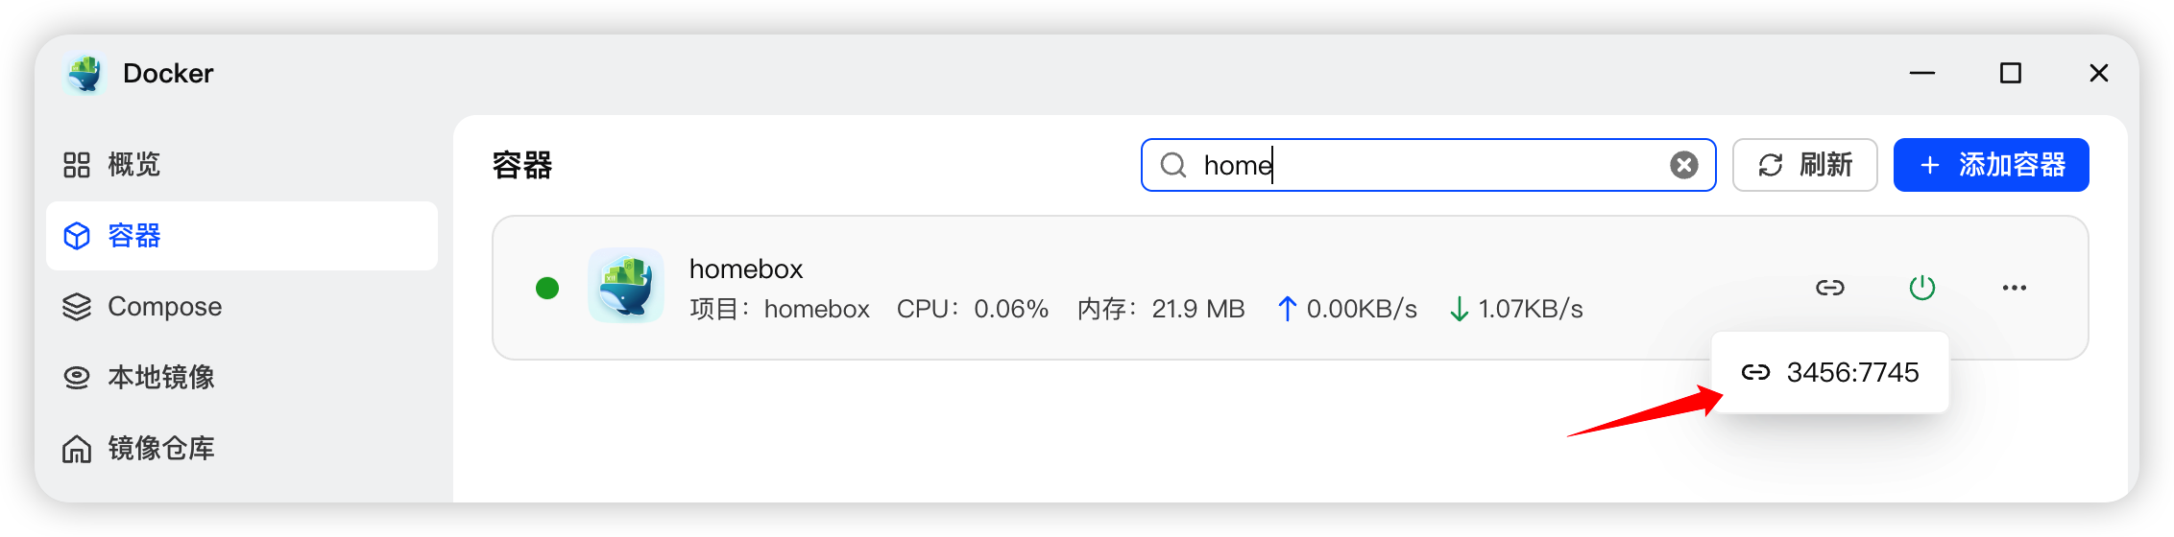Image resolution: width=2174 pixels, height=537 pixels.
Task: Open port mapping 3456:7745 link
Action: pyautogui.click(x=1831, y=372)
